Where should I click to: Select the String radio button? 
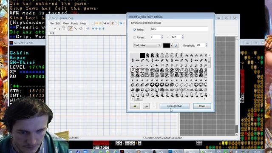click(134, 30)
